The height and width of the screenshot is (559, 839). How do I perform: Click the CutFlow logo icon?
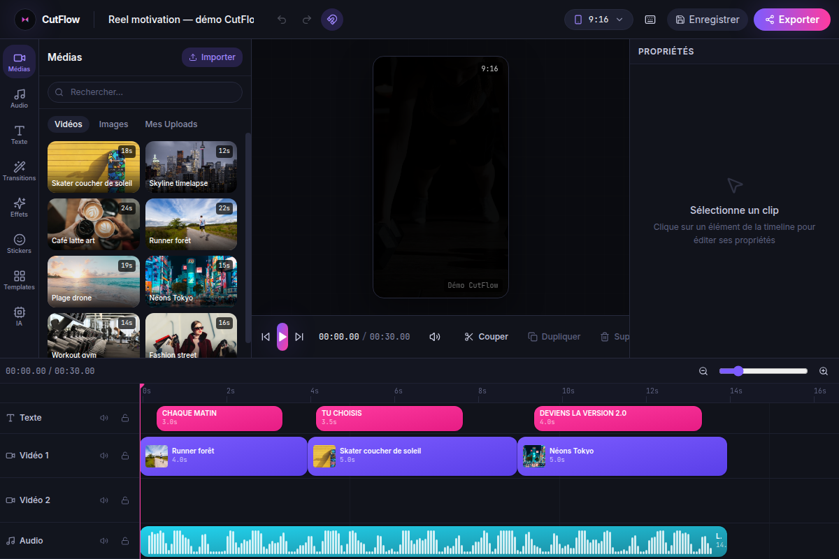pos(25,20)
